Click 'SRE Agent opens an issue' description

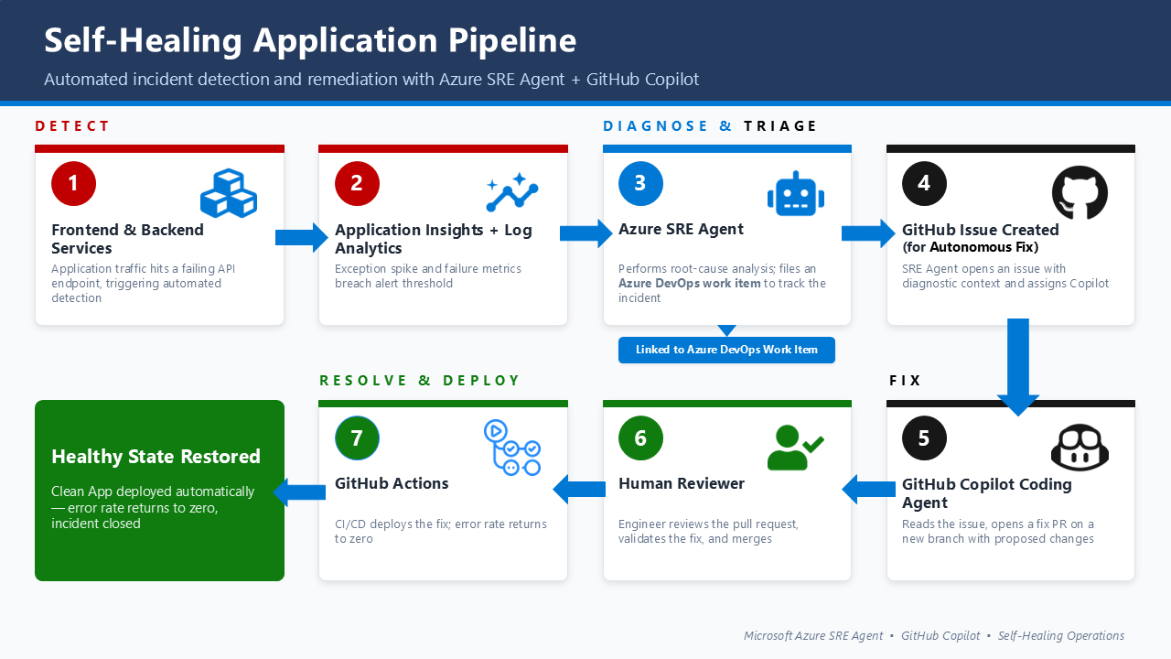pyautogui.click(x=1005, y=276)
